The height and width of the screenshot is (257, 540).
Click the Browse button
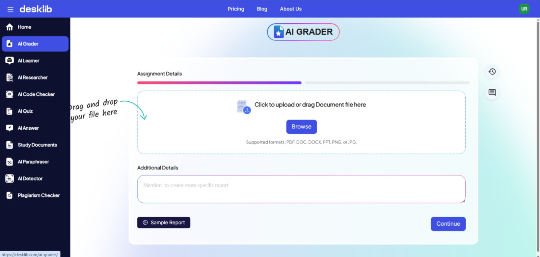(301, 127)
